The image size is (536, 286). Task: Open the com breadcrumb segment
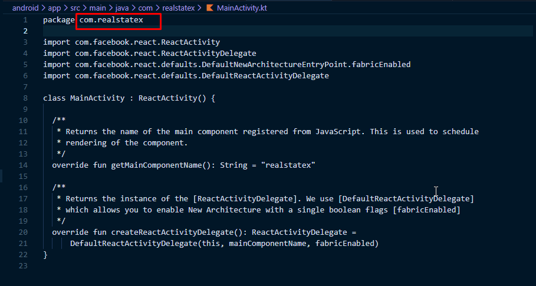(x=145, y=8)
